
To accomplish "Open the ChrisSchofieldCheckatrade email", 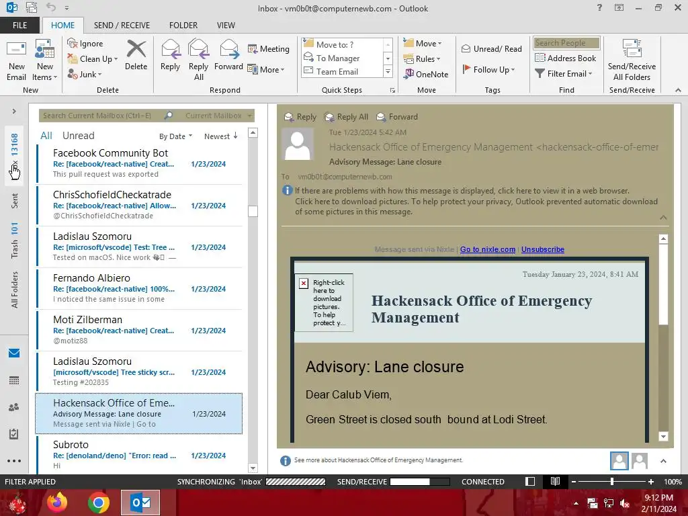I will [x=139, y=205].
